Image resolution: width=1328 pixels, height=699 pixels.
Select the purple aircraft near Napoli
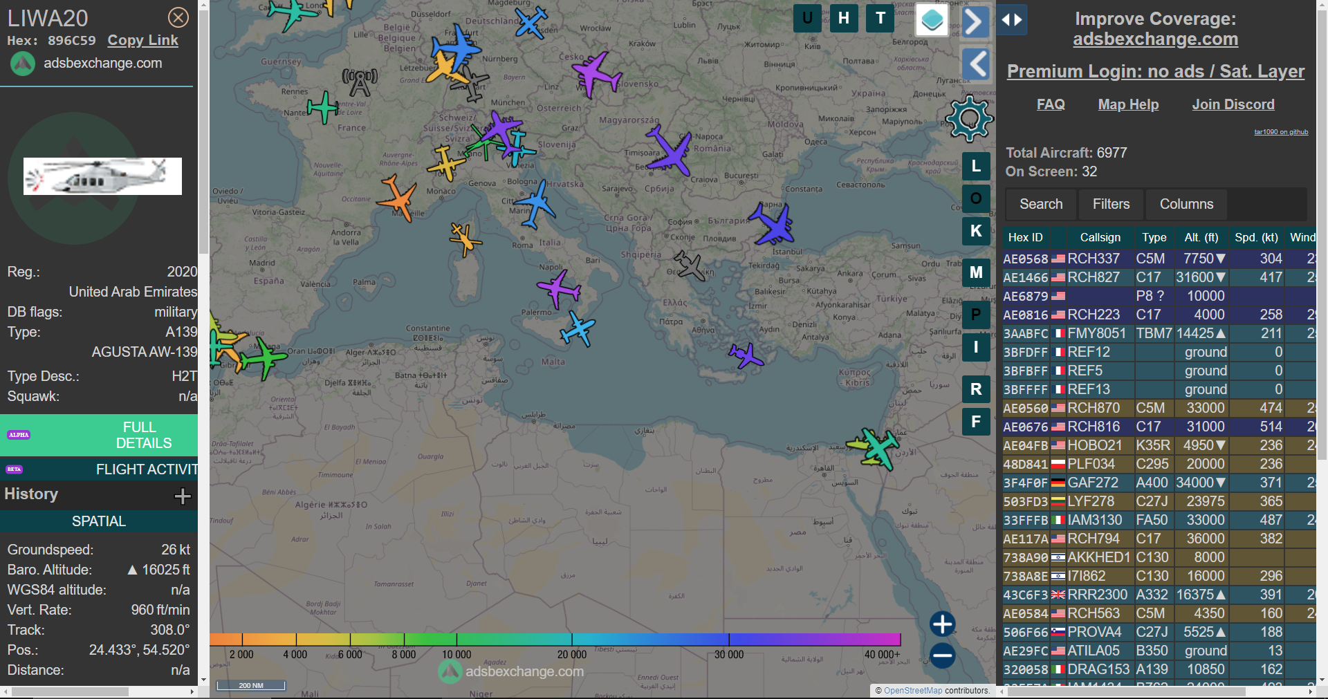pos(558,288)
